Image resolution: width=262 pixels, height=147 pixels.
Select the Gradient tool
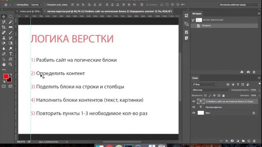coord(10,43)
